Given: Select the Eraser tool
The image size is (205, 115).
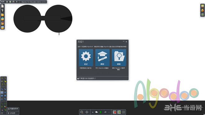Looking at the screenshot, I should 5,89.
